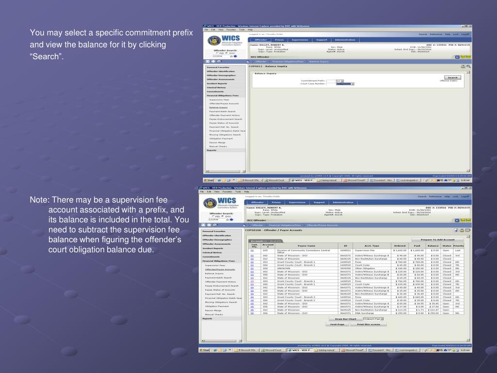Click offender number field in bottom window
Screen dimensions: 497x373
[216, 220]
